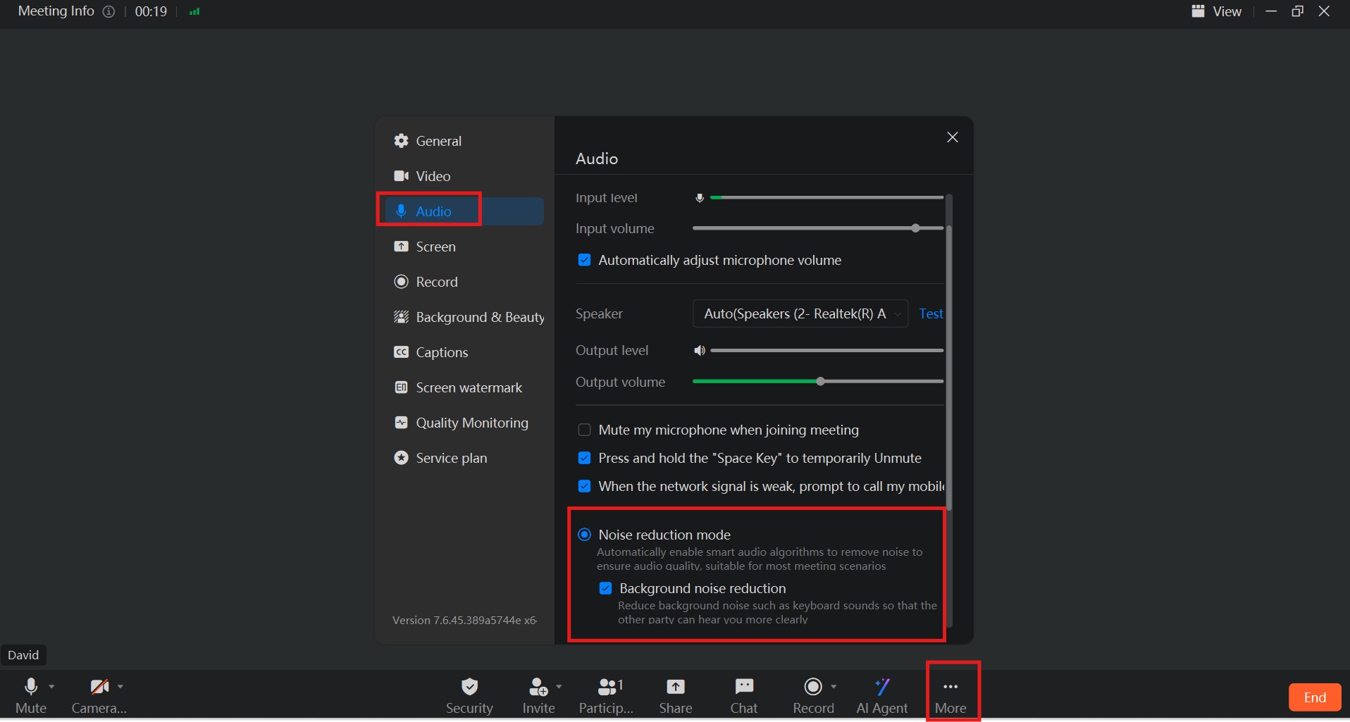Click the input level microphone icon
Viewport: 1350px width, 722px height.
click(700, 198)
